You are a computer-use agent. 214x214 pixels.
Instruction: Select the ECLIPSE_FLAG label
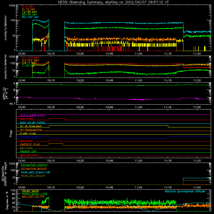tap(29, 137)
